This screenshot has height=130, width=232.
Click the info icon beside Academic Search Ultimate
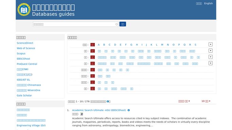coord(129,110)
